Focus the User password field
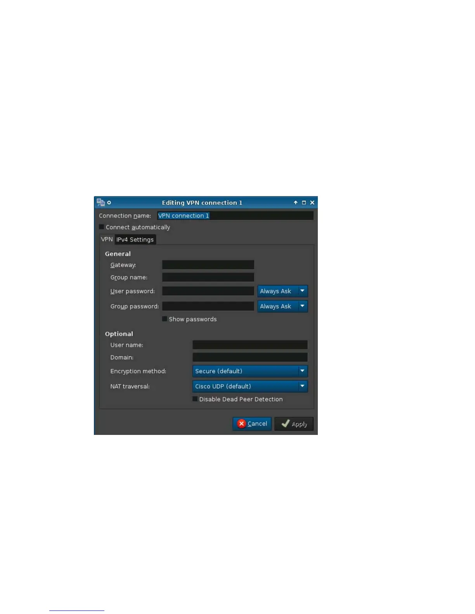The width and height of the screenshot is (475, 614). pos(208,291)
